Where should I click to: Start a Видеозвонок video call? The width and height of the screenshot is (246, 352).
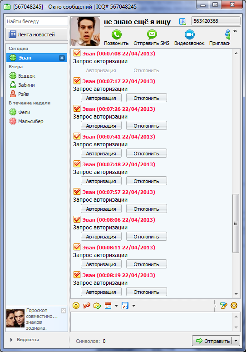click(189, 35)
